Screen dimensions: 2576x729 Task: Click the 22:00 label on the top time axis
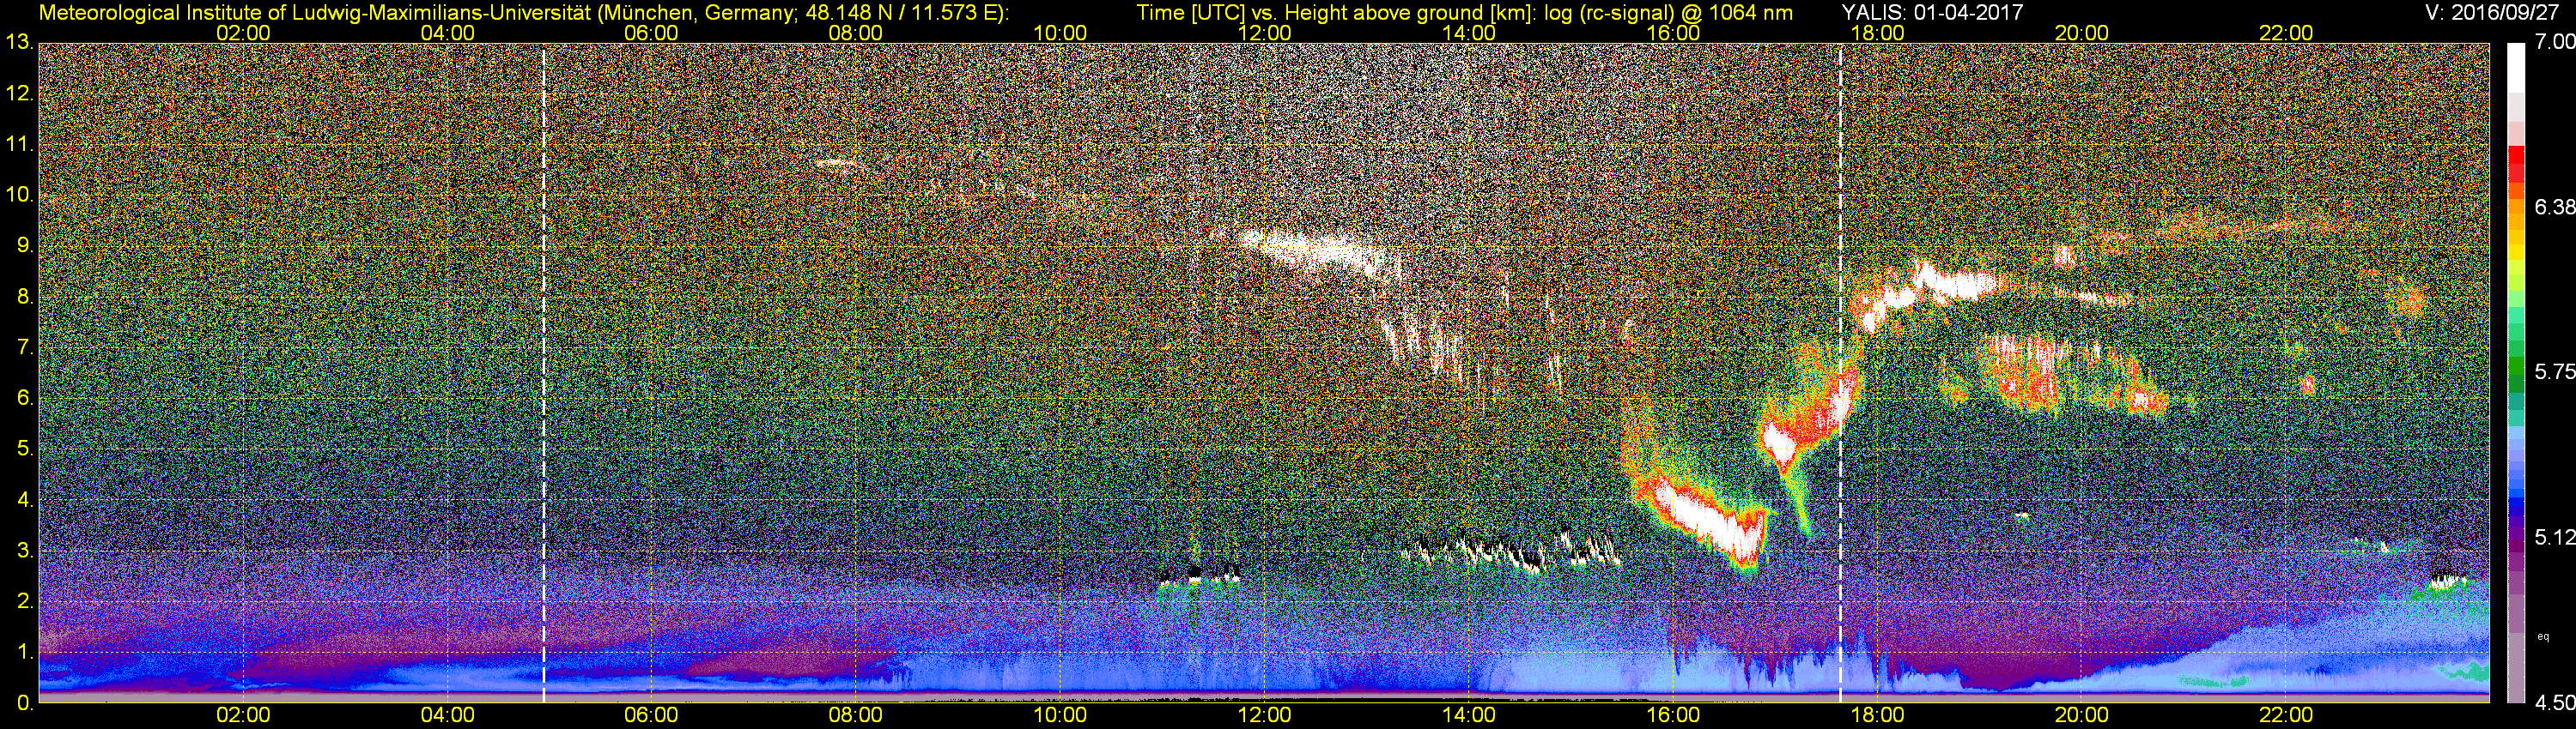(2286, 33)
